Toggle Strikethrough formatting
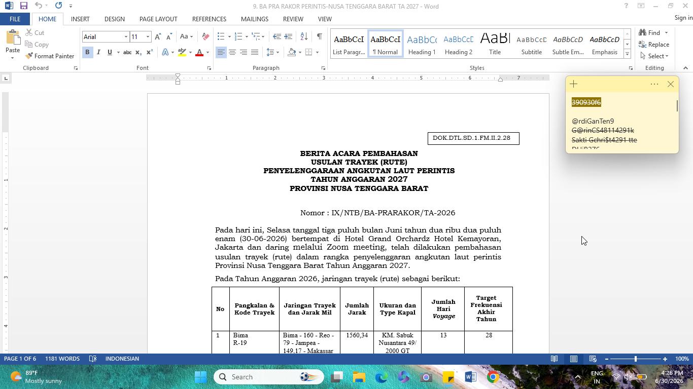 (x=127, y=52)
